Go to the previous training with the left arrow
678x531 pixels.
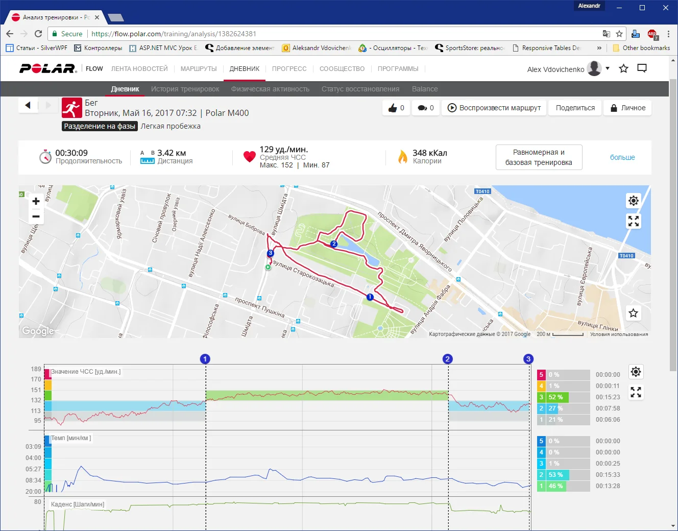[x=28, y=105]
